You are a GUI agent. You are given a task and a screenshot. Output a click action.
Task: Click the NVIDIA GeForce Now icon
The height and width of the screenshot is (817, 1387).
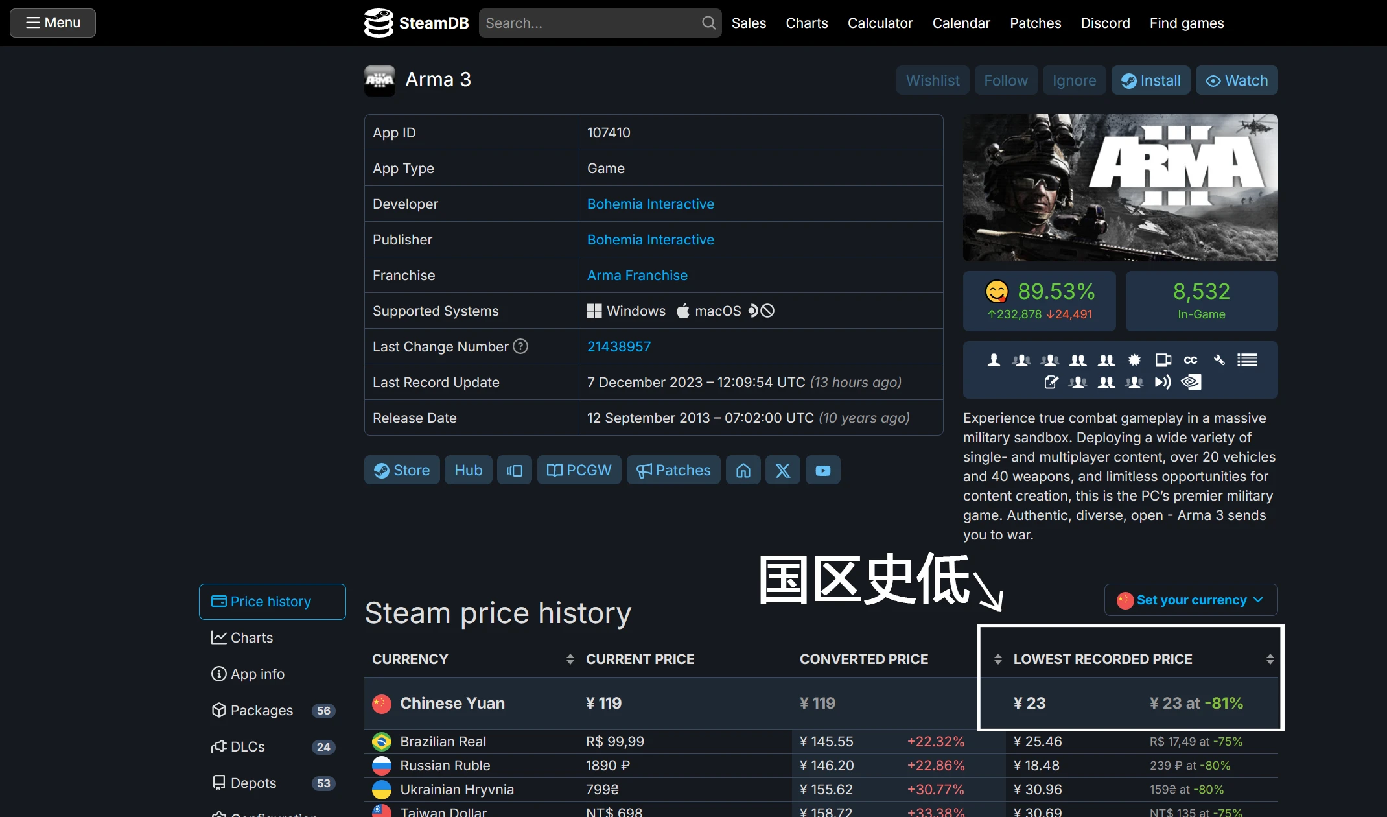[1190, 383]
